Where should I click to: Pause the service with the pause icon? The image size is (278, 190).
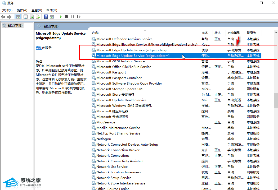click(73, 17)
